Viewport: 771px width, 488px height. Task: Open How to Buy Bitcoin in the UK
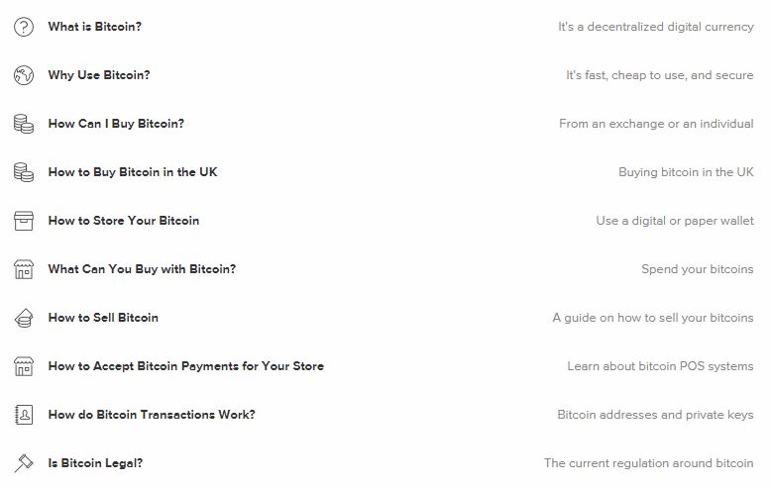[133, 172]
